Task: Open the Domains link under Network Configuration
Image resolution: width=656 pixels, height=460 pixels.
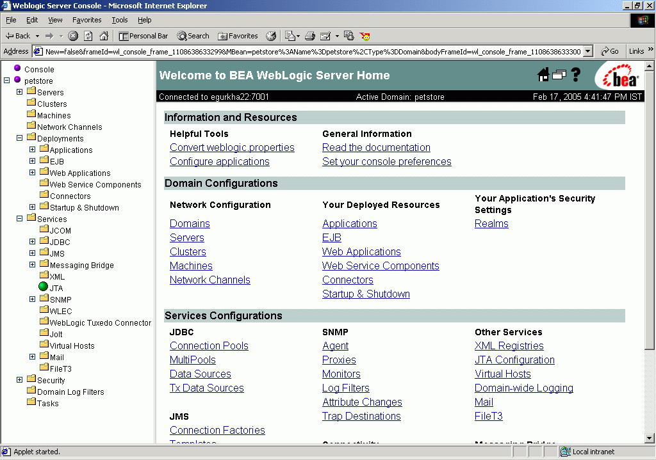Action: point(190,223)
